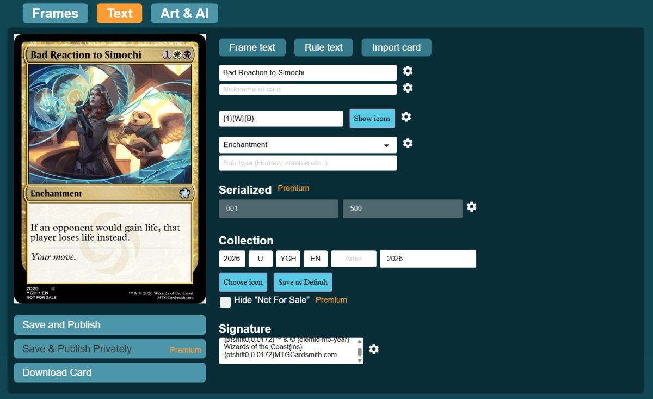This screenshot has height=399, width=653.
Task: Click the Artist input field
Action: coord(354,259)
